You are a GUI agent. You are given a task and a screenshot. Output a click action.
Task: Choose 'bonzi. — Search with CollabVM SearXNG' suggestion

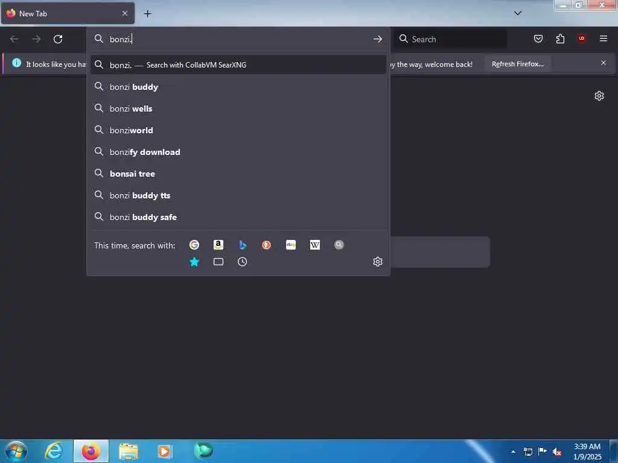pos(238,65)
